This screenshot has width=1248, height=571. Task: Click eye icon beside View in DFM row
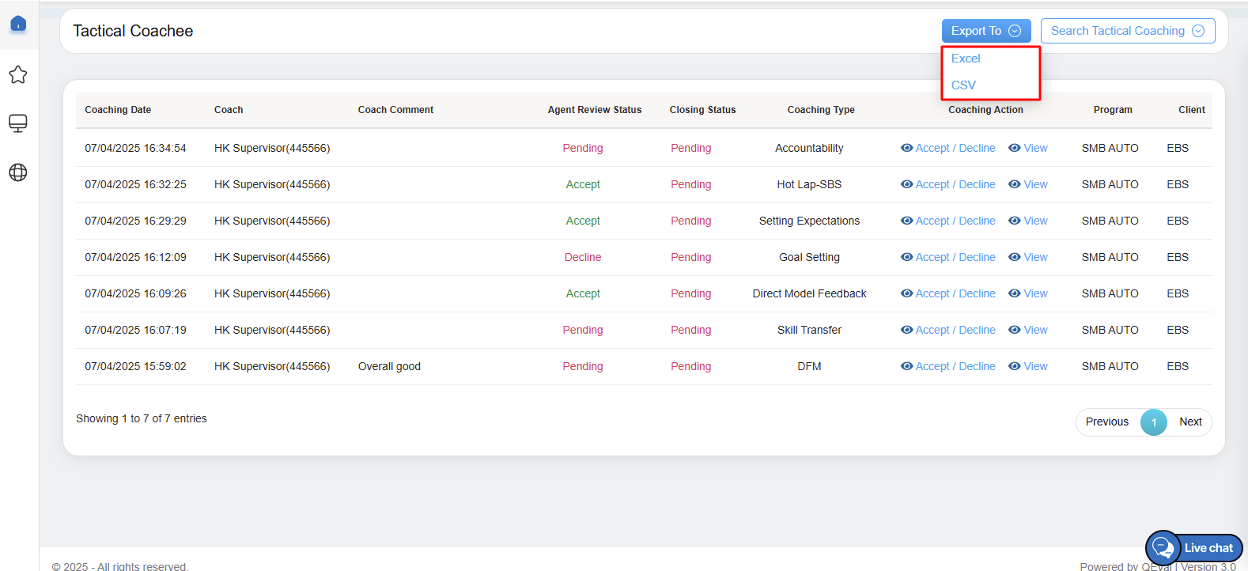click(1014, 366)
